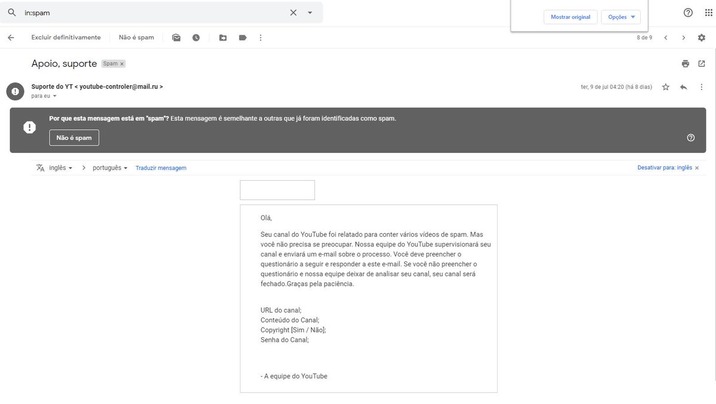This screenshot has width=716, height=404.
Task: Click the empty image placeholder above the email body
Action: (x=277, y=190)
